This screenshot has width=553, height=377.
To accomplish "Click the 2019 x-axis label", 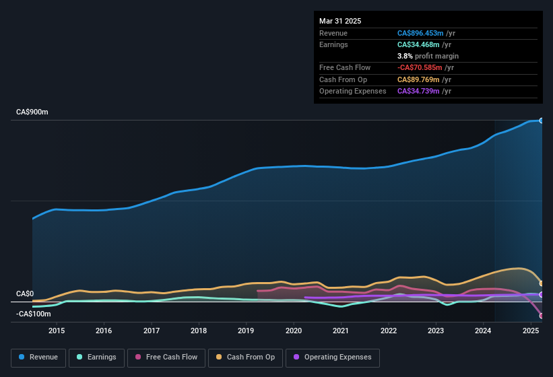I will coord(246,331).
